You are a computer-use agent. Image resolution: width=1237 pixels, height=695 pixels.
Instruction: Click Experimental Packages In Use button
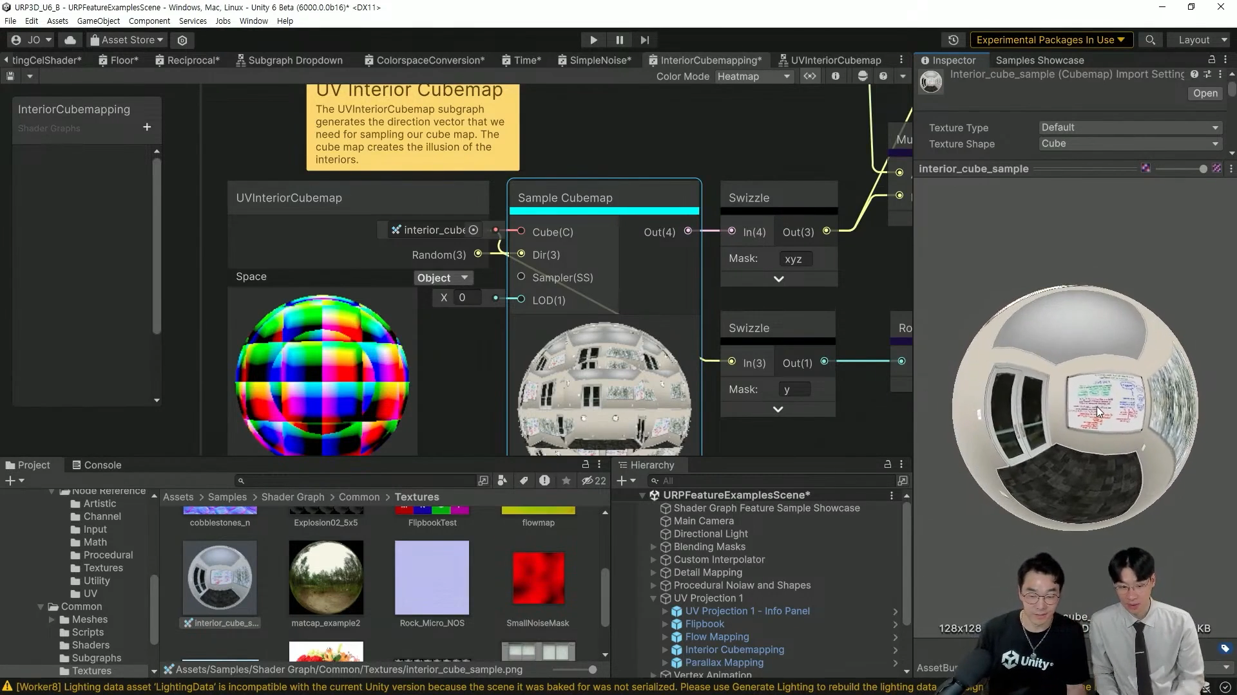1050,40
